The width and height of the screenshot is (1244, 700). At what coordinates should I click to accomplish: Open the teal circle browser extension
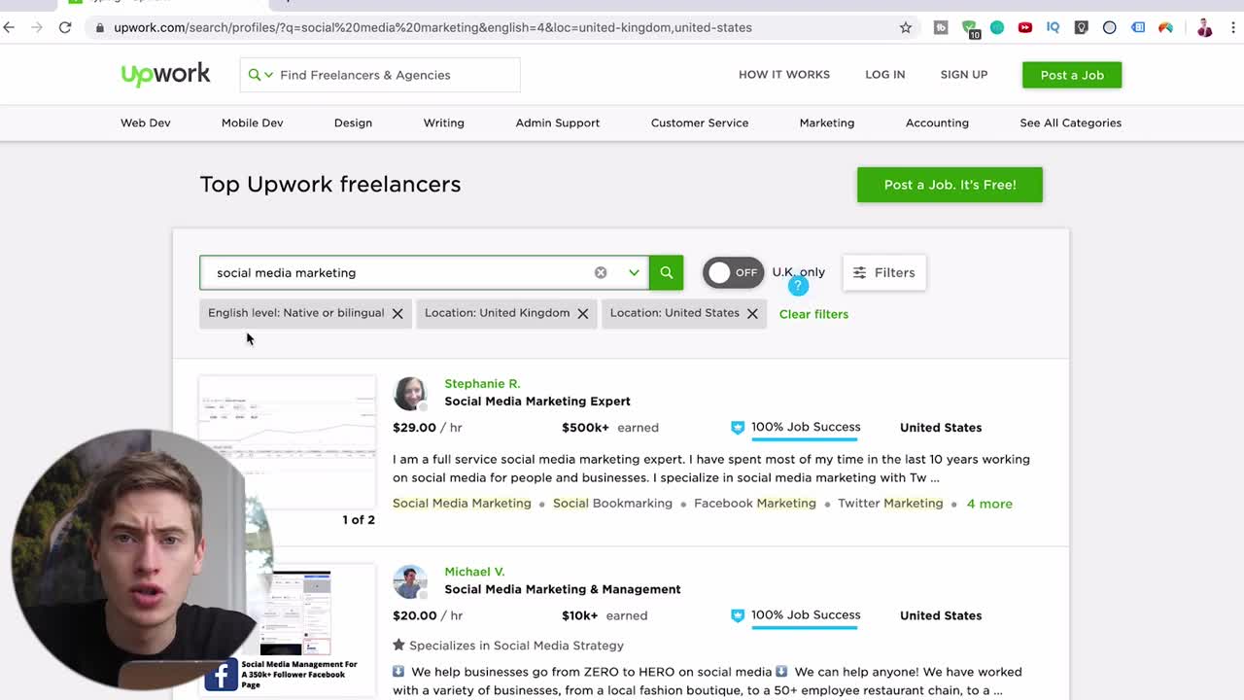997,27
